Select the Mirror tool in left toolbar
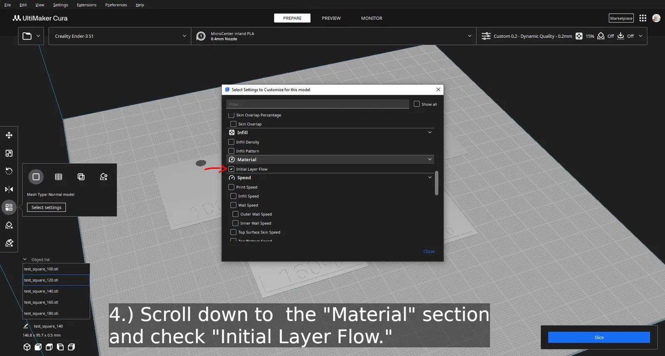 pyautogui.click(x=9, y=189)
